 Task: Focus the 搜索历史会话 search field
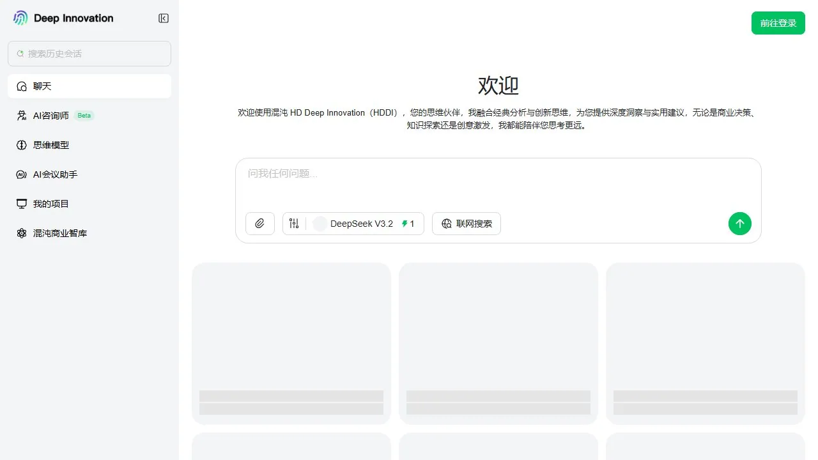pyautogui.click(x=89, y=54)
